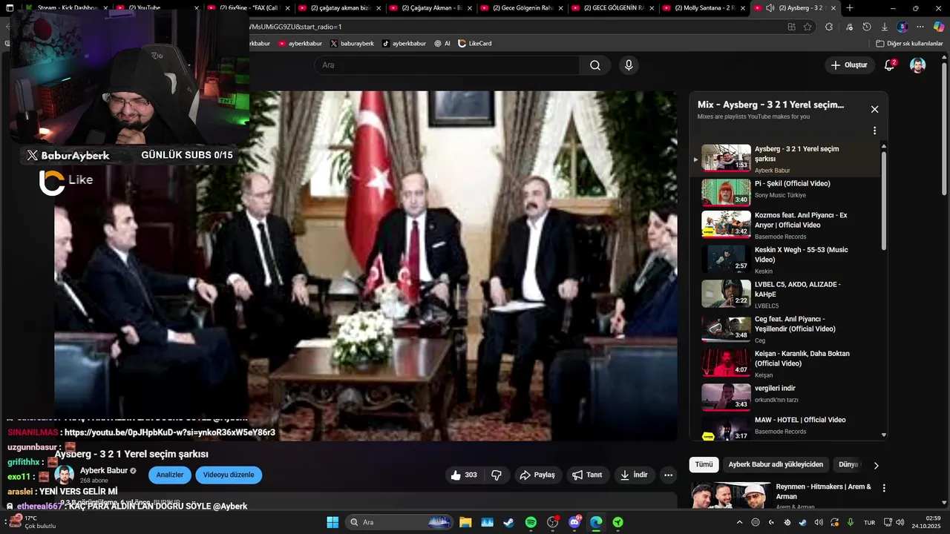The image size is (950, 534).
Task: Open the baburayberk X bookmark
Action: (x=353, y=44)
